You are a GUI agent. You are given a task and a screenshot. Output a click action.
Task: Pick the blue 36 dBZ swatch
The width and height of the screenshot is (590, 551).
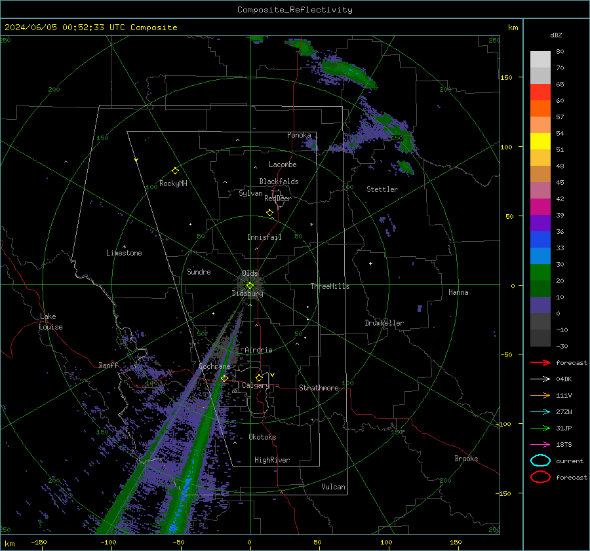point(540,240)
